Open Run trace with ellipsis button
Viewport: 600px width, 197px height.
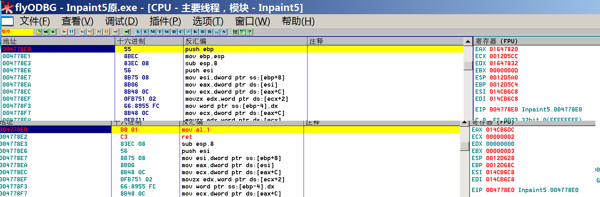click(x=217, y=32)
